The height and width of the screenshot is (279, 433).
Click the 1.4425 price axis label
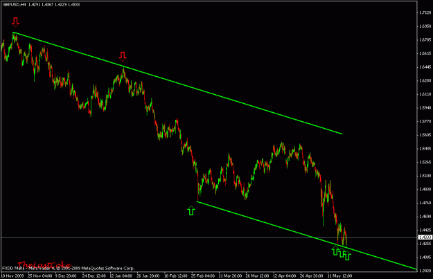pos(425,230)
